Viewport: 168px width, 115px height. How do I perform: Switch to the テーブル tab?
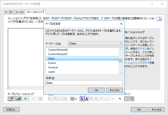click(9, 12)
